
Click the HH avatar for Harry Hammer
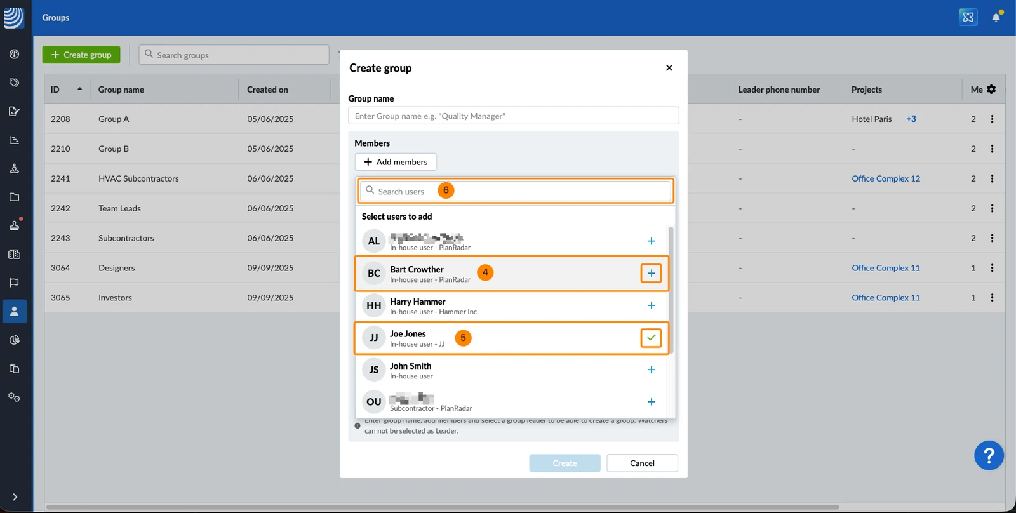[374, 305]
